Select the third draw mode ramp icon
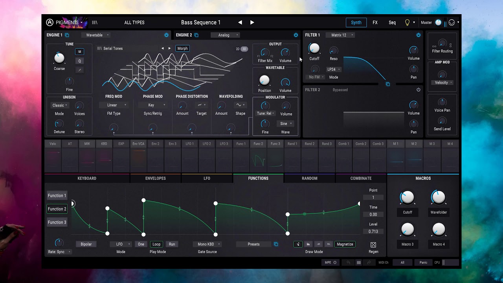 pos(318,244)
